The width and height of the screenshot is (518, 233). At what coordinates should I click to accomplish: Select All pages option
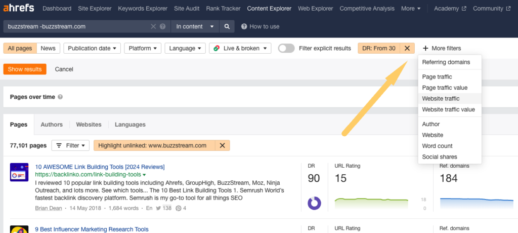click(20, 48)
